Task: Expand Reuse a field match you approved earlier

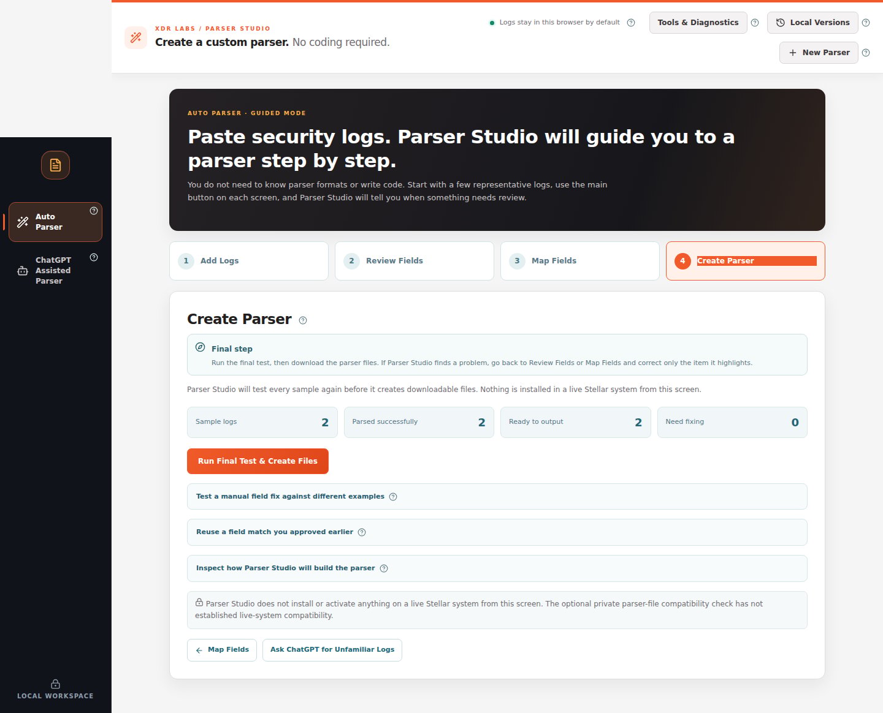Action: [497, 532]
